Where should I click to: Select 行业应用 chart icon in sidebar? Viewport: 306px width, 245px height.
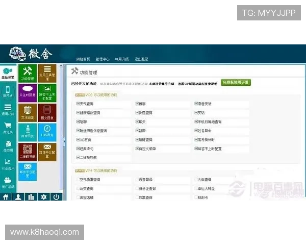click(x=8, y=164)
